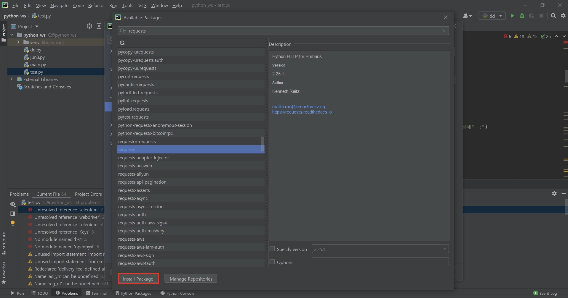Open https://requests.readthedocs.io link

pyautogui.click(x=302, y=112)
